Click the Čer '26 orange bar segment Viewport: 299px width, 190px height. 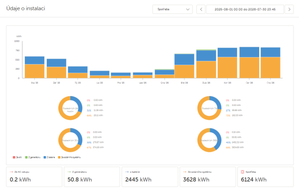pos(249,68)
